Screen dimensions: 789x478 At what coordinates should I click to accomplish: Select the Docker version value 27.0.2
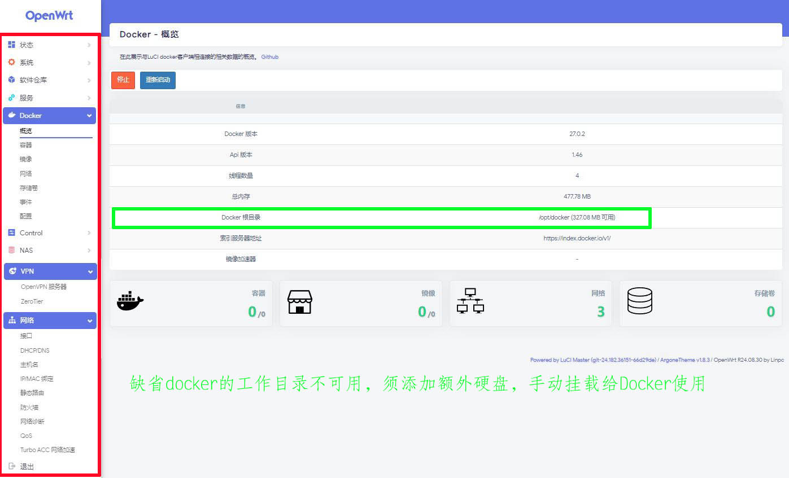577,134
